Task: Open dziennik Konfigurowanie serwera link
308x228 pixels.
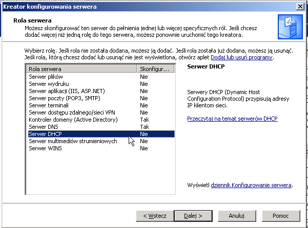Action: tap(251, 185)
